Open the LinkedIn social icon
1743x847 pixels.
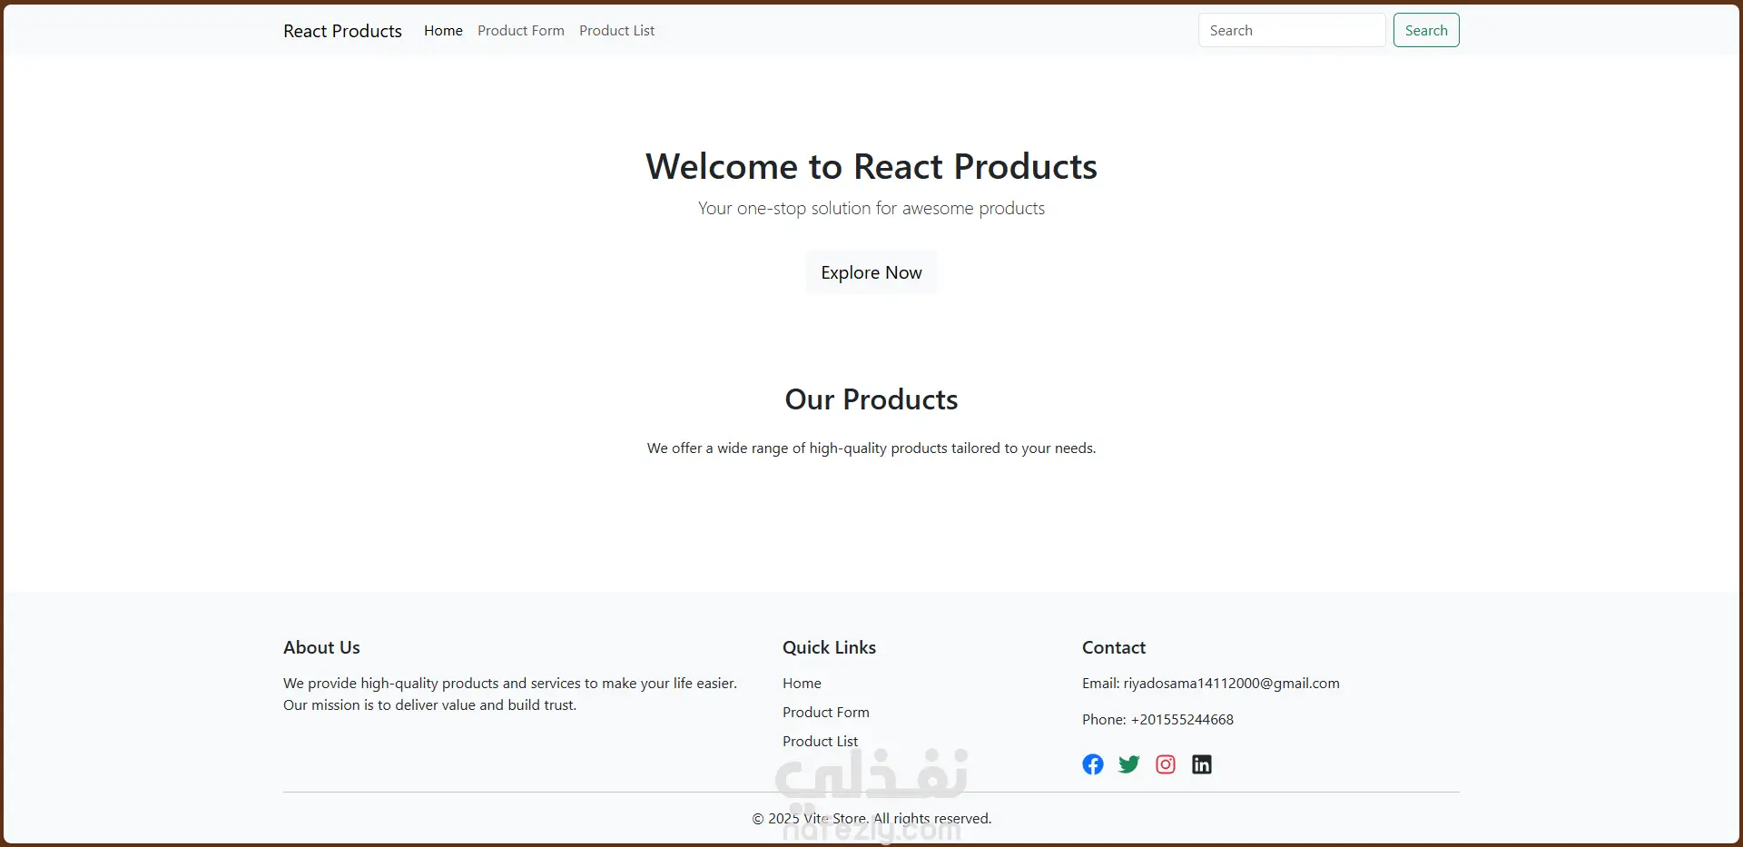(x=1202, y=764)
